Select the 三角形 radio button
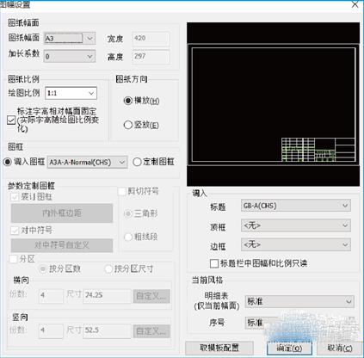 click(127, 213)
